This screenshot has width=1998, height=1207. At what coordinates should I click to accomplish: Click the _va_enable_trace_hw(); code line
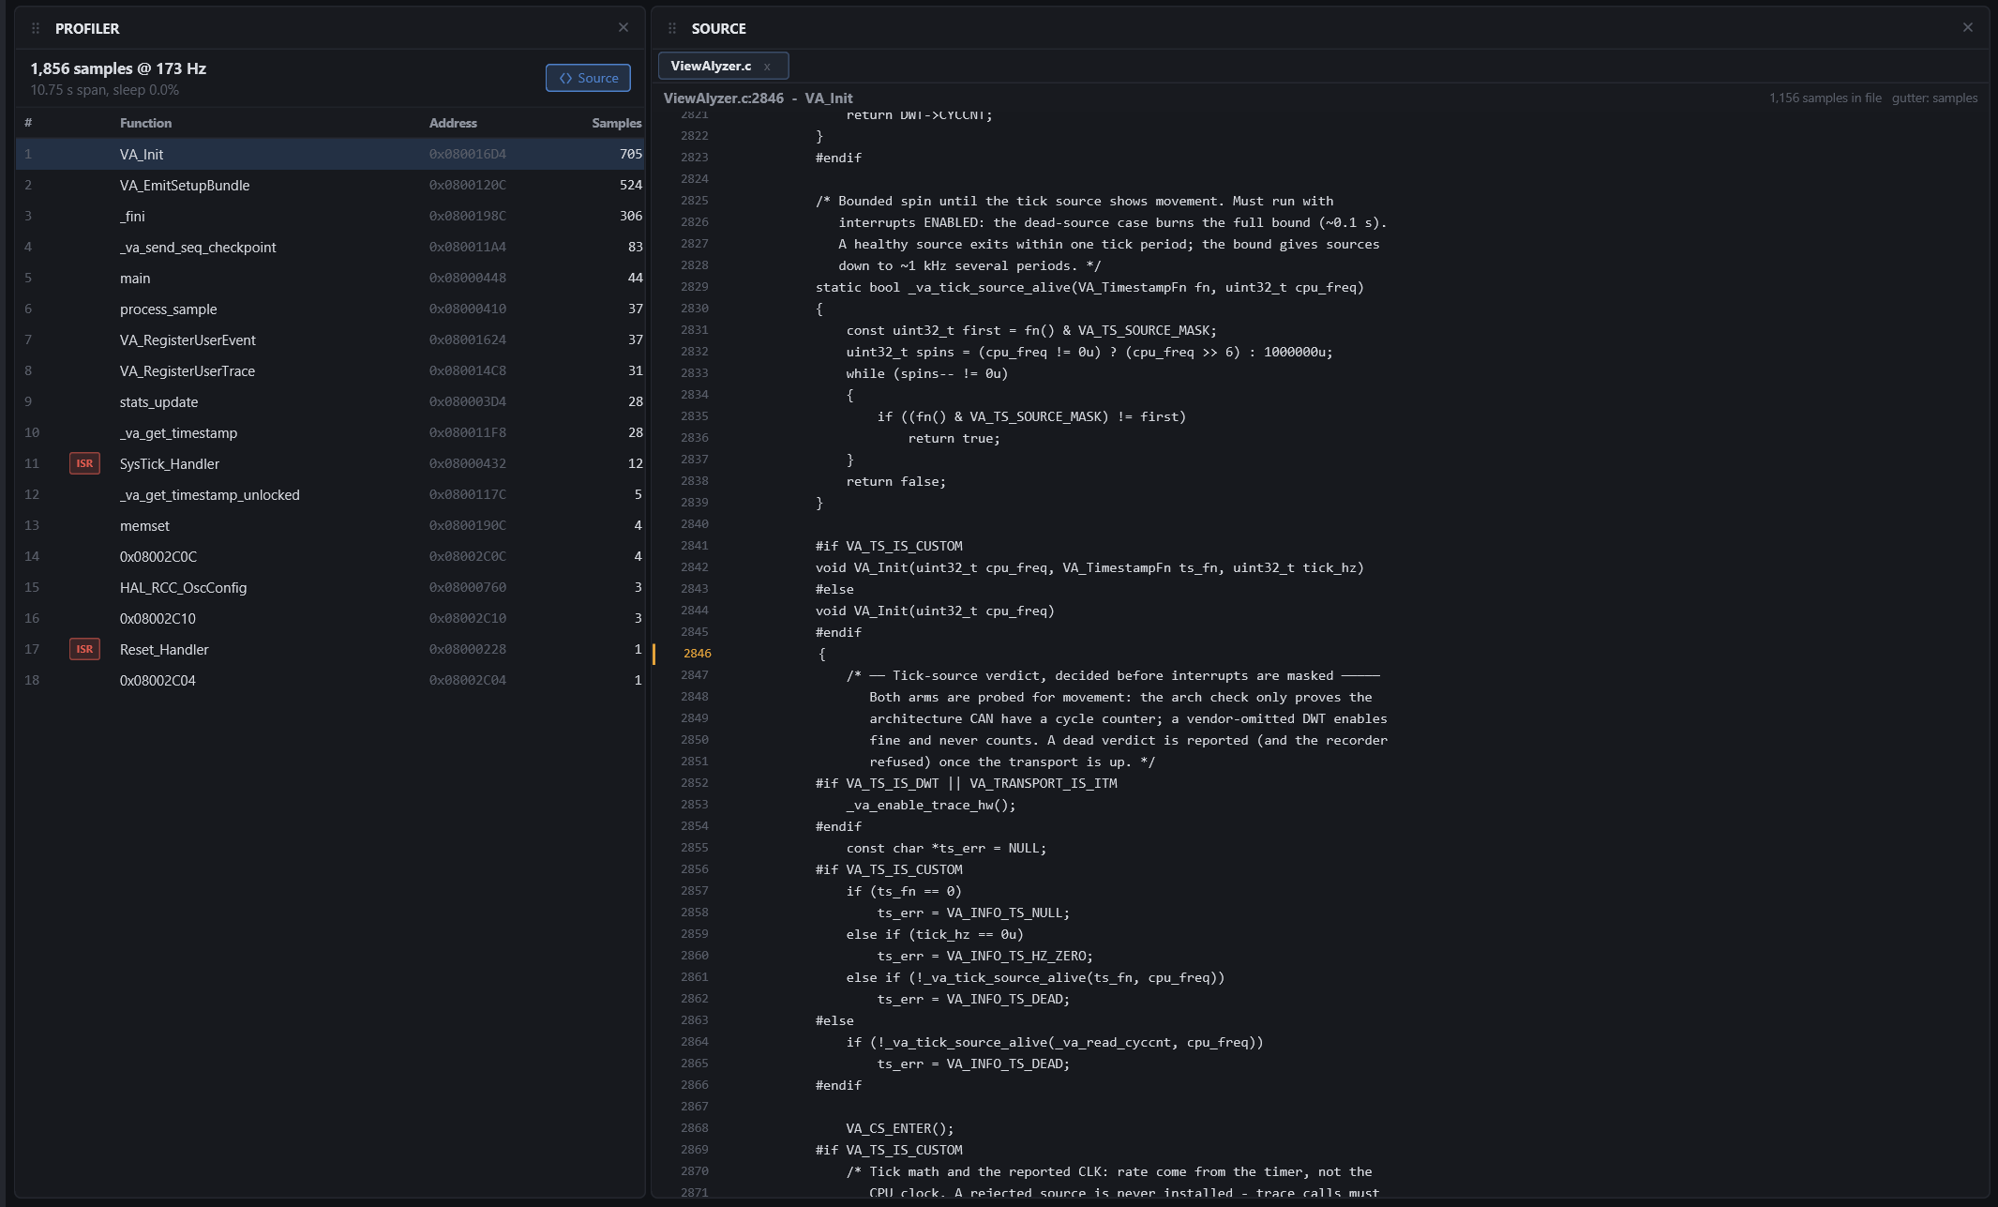point(930,805)
